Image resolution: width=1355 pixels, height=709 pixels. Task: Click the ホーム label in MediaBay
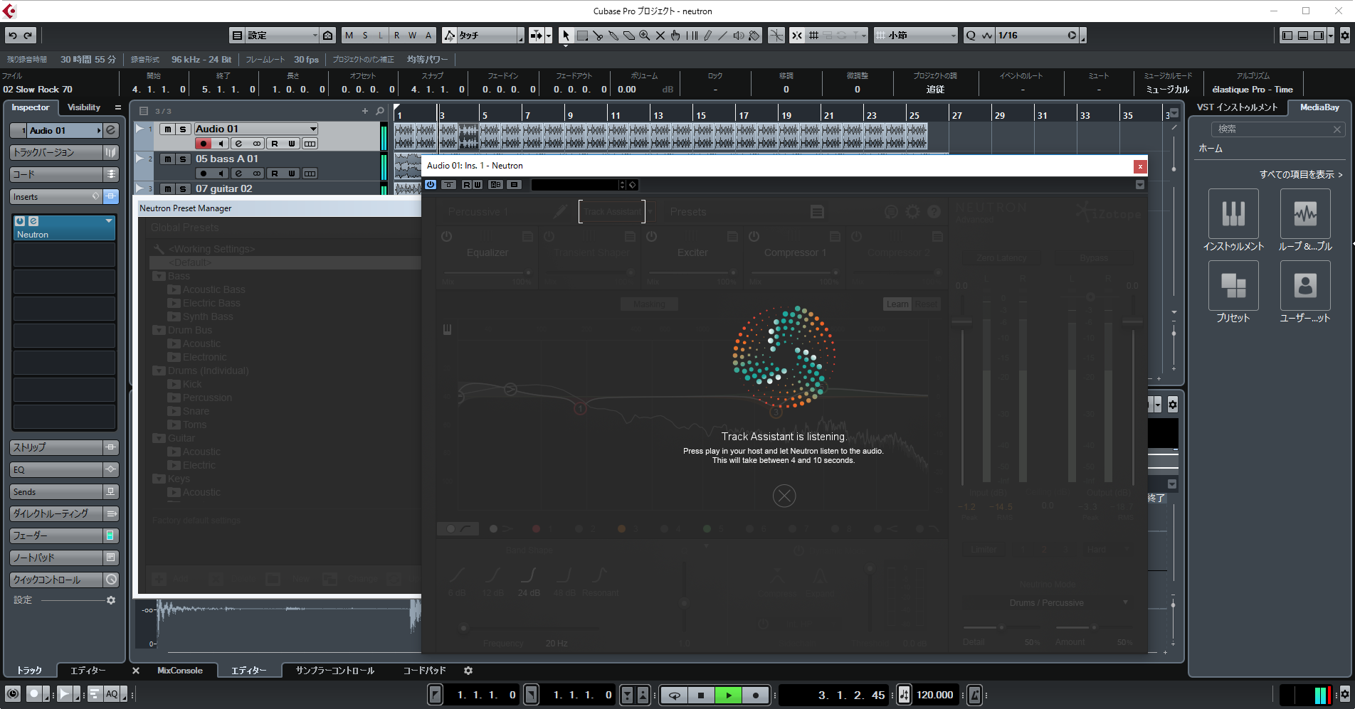pyautogui.click(x=1211, y=149)
